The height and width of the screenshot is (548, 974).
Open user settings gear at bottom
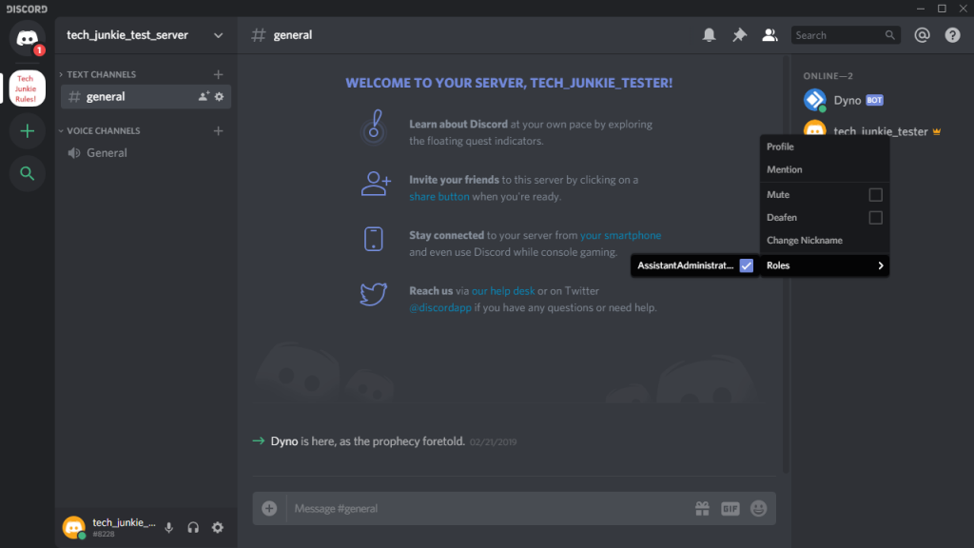pyautogui.click(x=218, y=527)
